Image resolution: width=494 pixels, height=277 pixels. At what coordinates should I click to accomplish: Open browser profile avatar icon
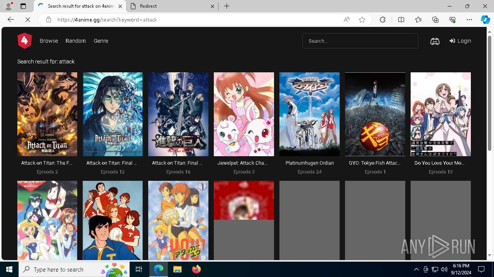point(8,6)
